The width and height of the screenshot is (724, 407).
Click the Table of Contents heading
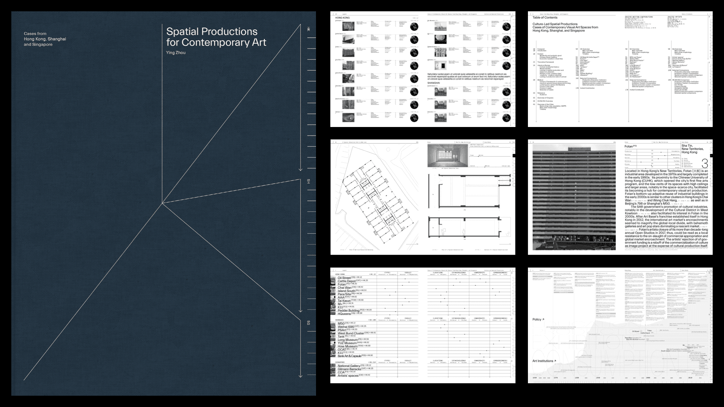pyautogui.click(x=545, y=18)
